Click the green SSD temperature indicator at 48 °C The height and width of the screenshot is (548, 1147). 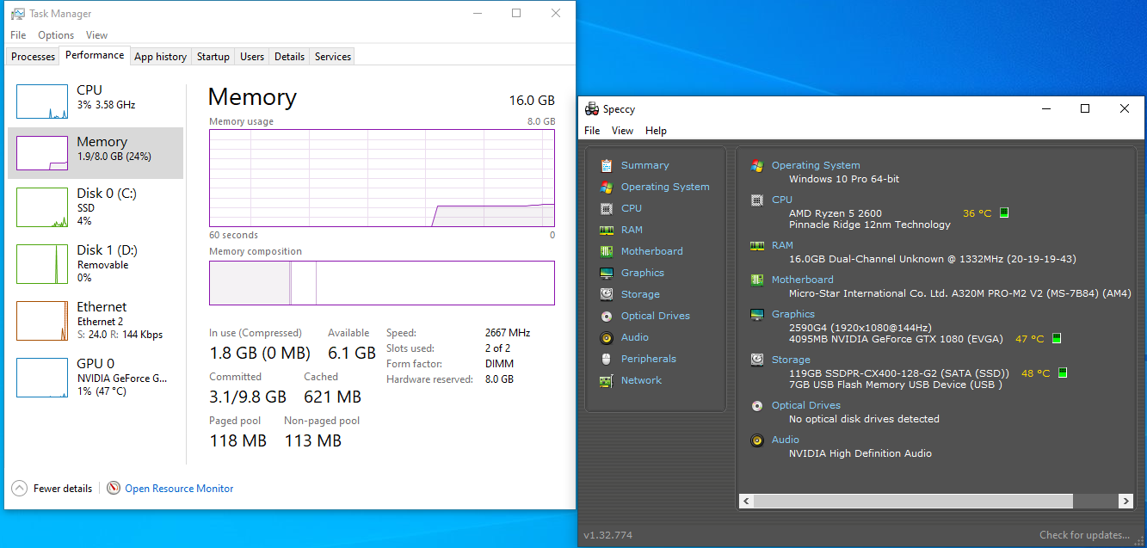(x=1063, y=373)
